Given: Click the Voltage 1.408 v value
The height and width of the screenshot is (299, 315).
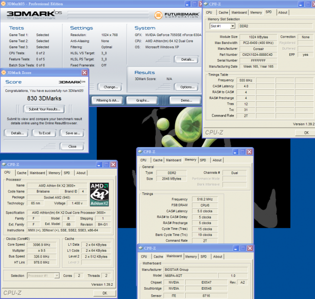Looking at the screenshot, I should [77, 203].
